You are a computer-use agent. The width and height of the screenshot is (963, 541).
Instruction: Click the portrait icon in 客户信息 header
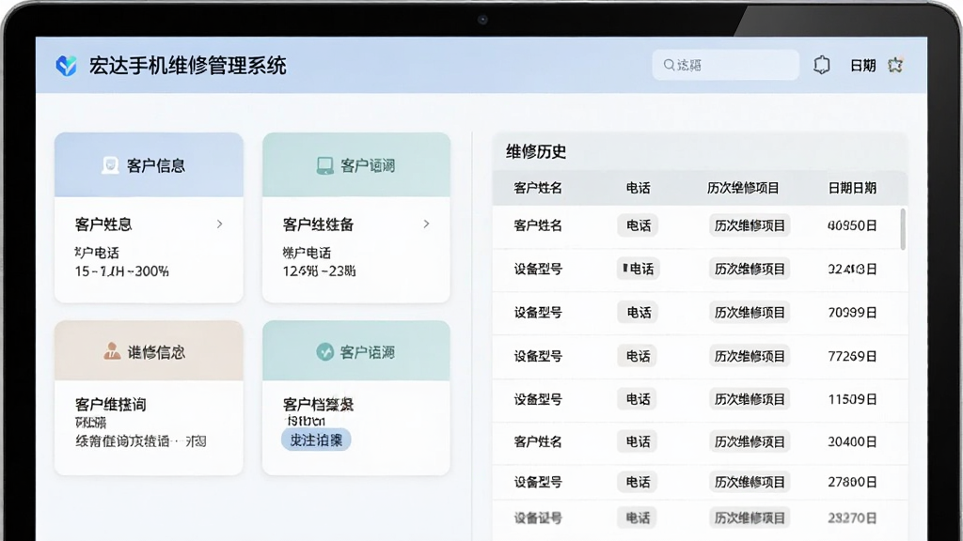(x=110, y=165)
